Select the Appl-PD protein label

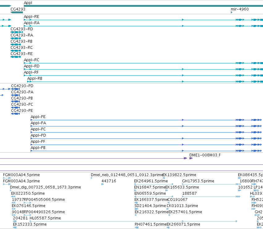click(x=38, y=135)
